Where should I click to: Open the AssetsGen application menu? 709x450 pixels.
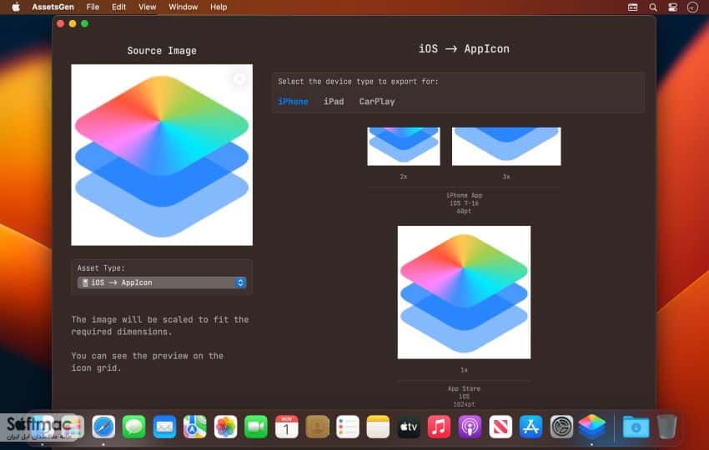click(x=53, y=7)
